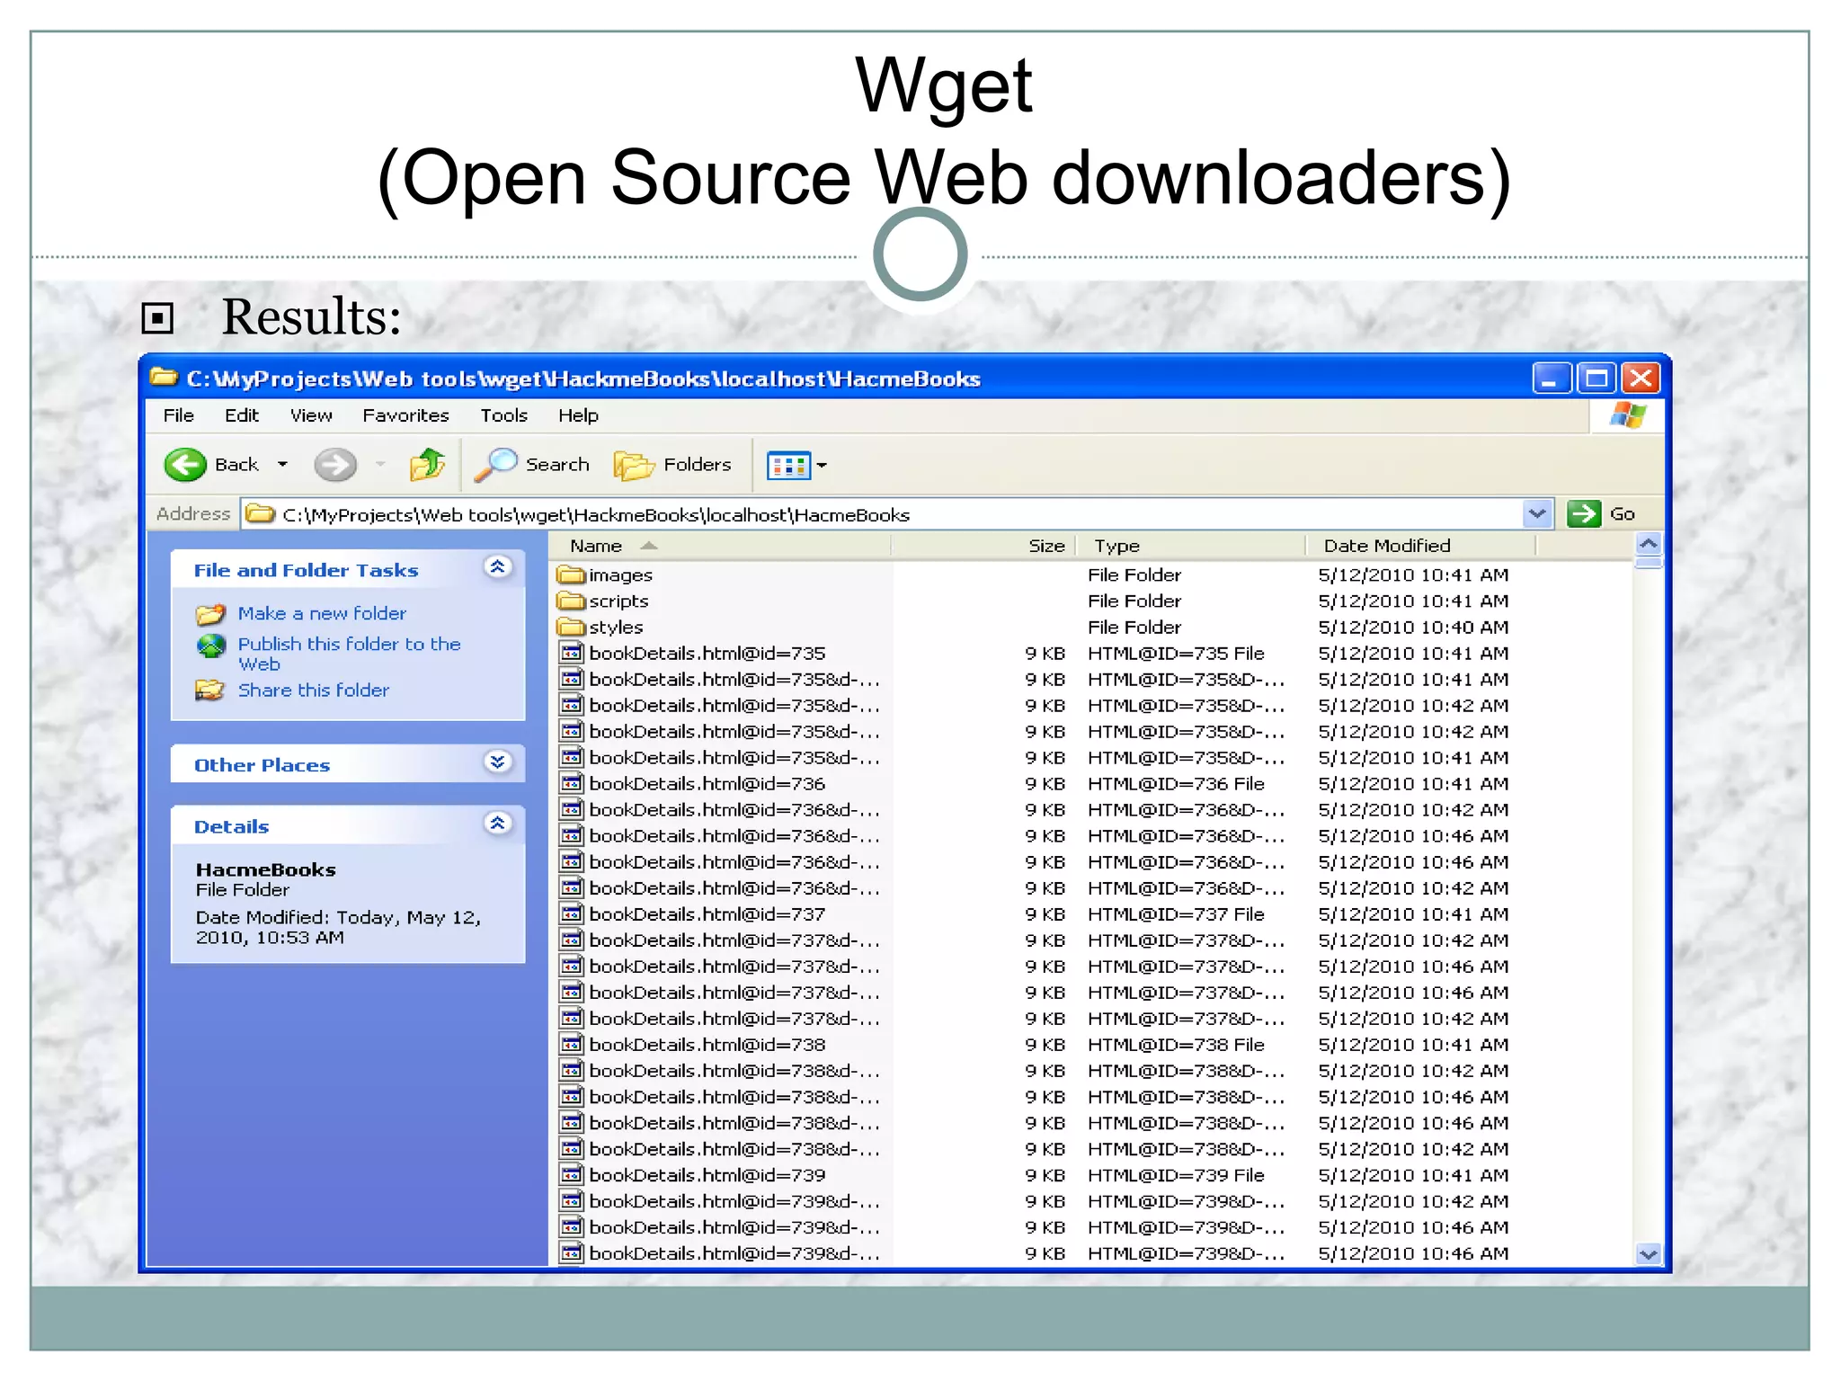This screenshot has height=1381, width=1841.
Task: Click the Forward arrow icon
Action: tap(335, 465)
